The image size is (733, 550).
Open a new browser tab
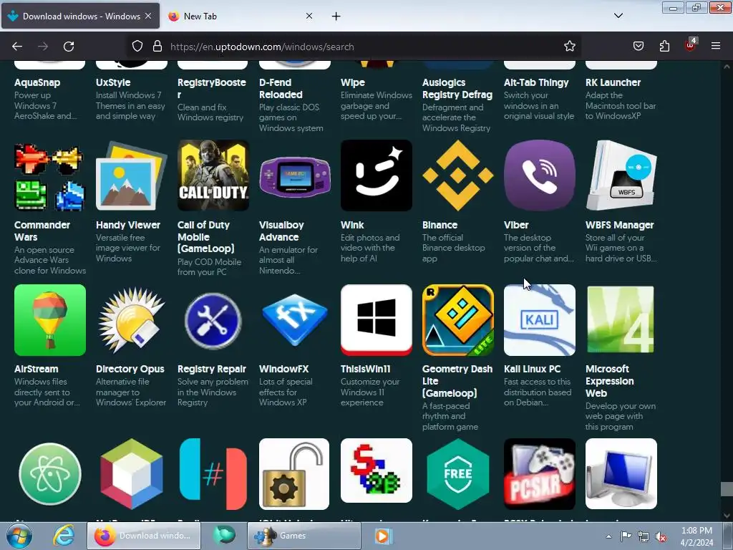[x=336, y=16]
